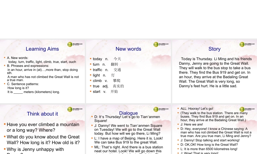Click the DearEDU logo on the Hooray slide
Image resolution: width=257 pixels, height=154 pixels.
tap(247, 109)
